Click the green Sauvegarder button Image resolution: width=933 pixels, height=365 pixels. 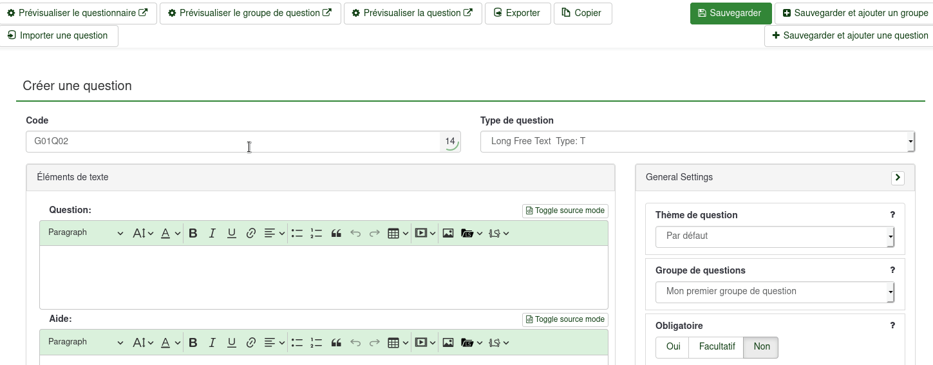tap(730, 13)
